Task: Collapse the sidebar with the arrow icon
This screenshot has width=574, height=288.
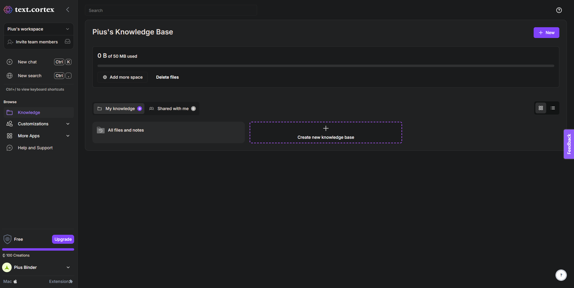Action: pos(68,10)
